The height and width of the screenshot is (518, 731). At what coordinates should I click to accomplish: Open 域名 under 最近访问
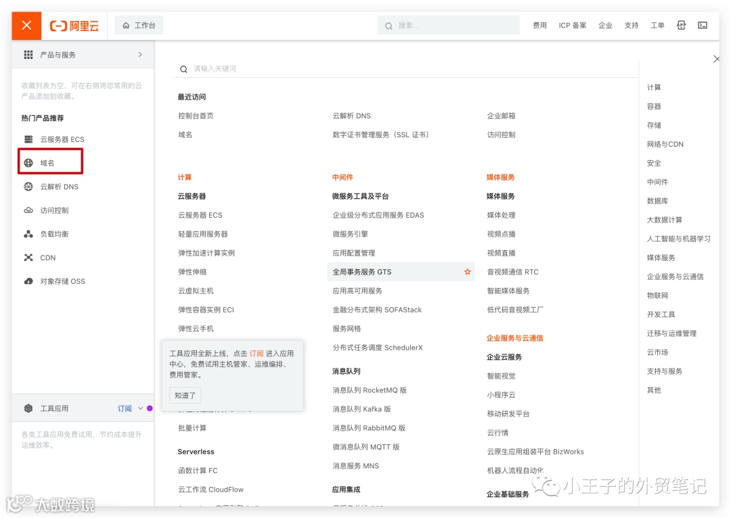pos(185,135)
